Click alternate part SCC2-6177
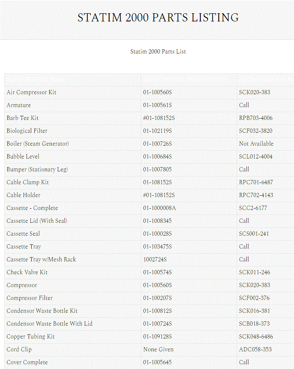This screenshot has width=294, height=369. point(253,208)
